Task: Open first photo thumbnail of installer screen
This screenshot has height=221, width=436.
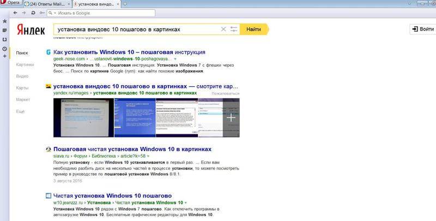Action: click(x=84, y=117)
